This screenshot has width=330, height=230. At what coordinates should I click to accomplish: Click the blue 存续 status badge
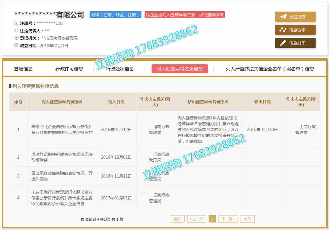pyautogui.click(x=115, y=15)
